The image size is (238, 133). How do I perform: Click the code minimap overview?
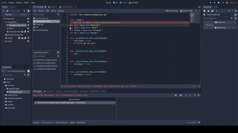click(195, 18)
